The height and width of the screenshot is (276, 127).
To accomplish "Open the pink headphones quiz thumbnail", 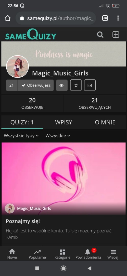I will point(63,178).
